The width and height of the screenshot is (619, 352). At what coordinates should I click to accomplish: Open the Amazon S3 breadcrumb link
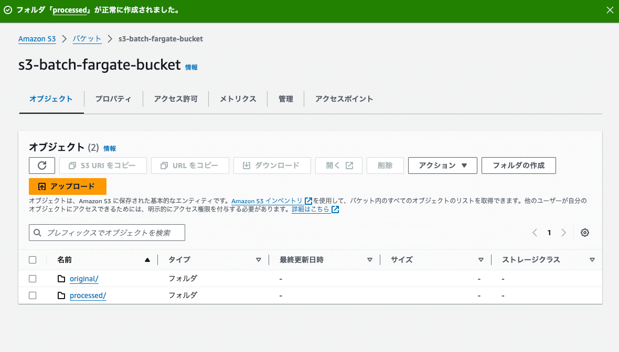37,39
